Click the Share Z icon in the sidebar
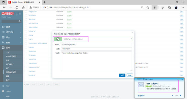 point(3,91)
